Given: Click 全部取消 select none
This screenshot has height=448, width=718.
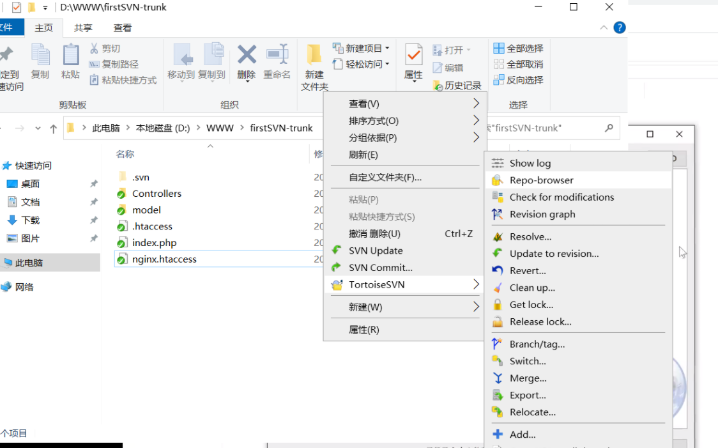Looking at the screenshot, I should [x=518, y=64].
